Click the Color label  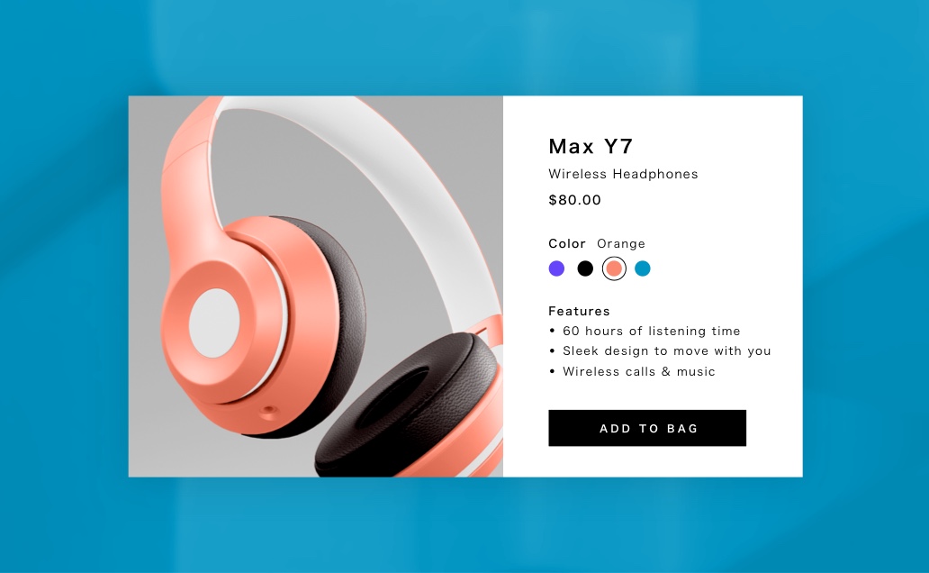click(567, 243)
